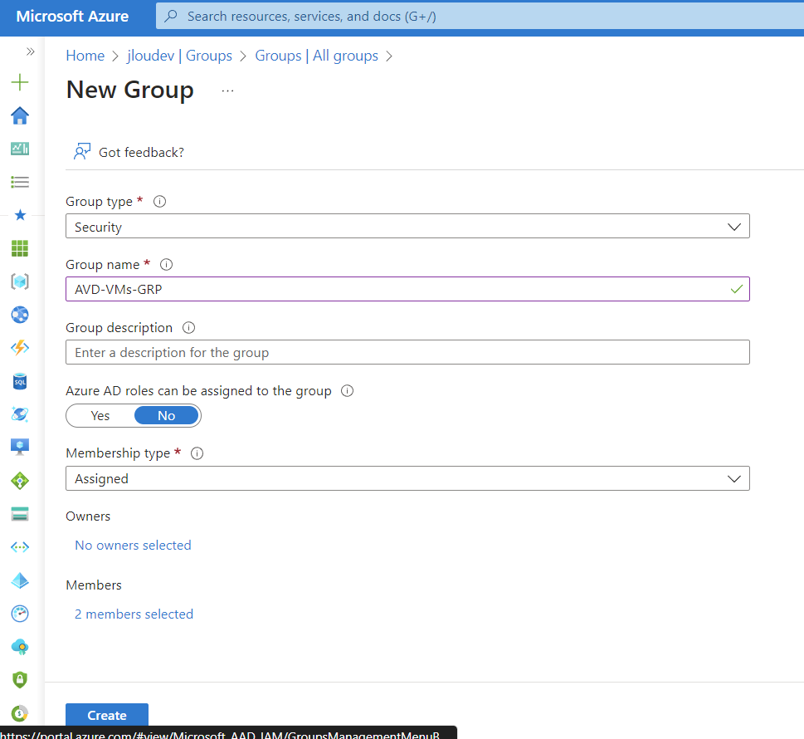Open the Storage accounts icon
804x739 pixels.
point(19,514)
